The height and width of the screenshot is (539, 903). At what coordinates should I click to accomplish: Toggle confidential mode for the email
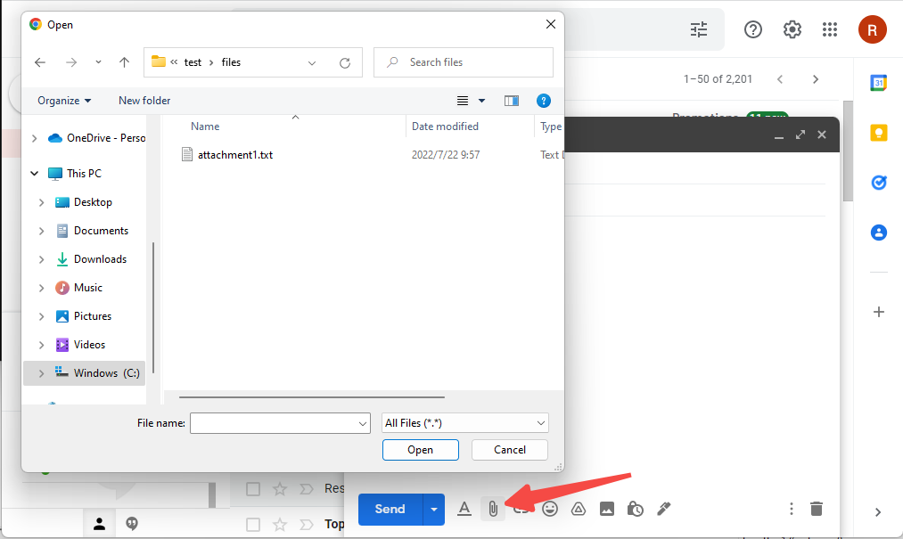pyautogui.click(x=636, y=509)
